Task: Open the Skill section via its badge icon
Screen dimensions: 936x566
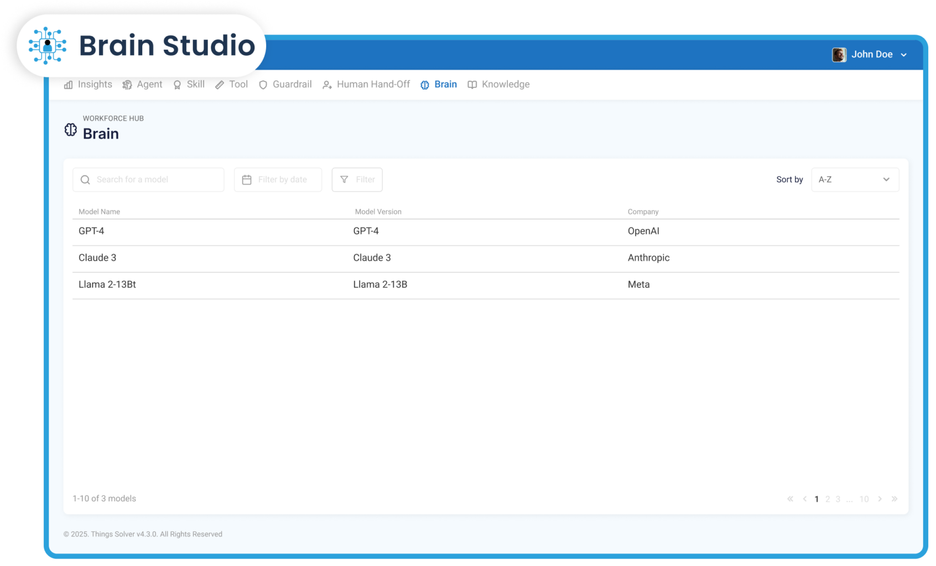Action: (x=177, y=85)
